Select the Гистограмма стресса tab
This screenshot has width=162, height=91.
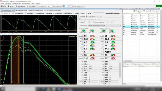[18, 34]
